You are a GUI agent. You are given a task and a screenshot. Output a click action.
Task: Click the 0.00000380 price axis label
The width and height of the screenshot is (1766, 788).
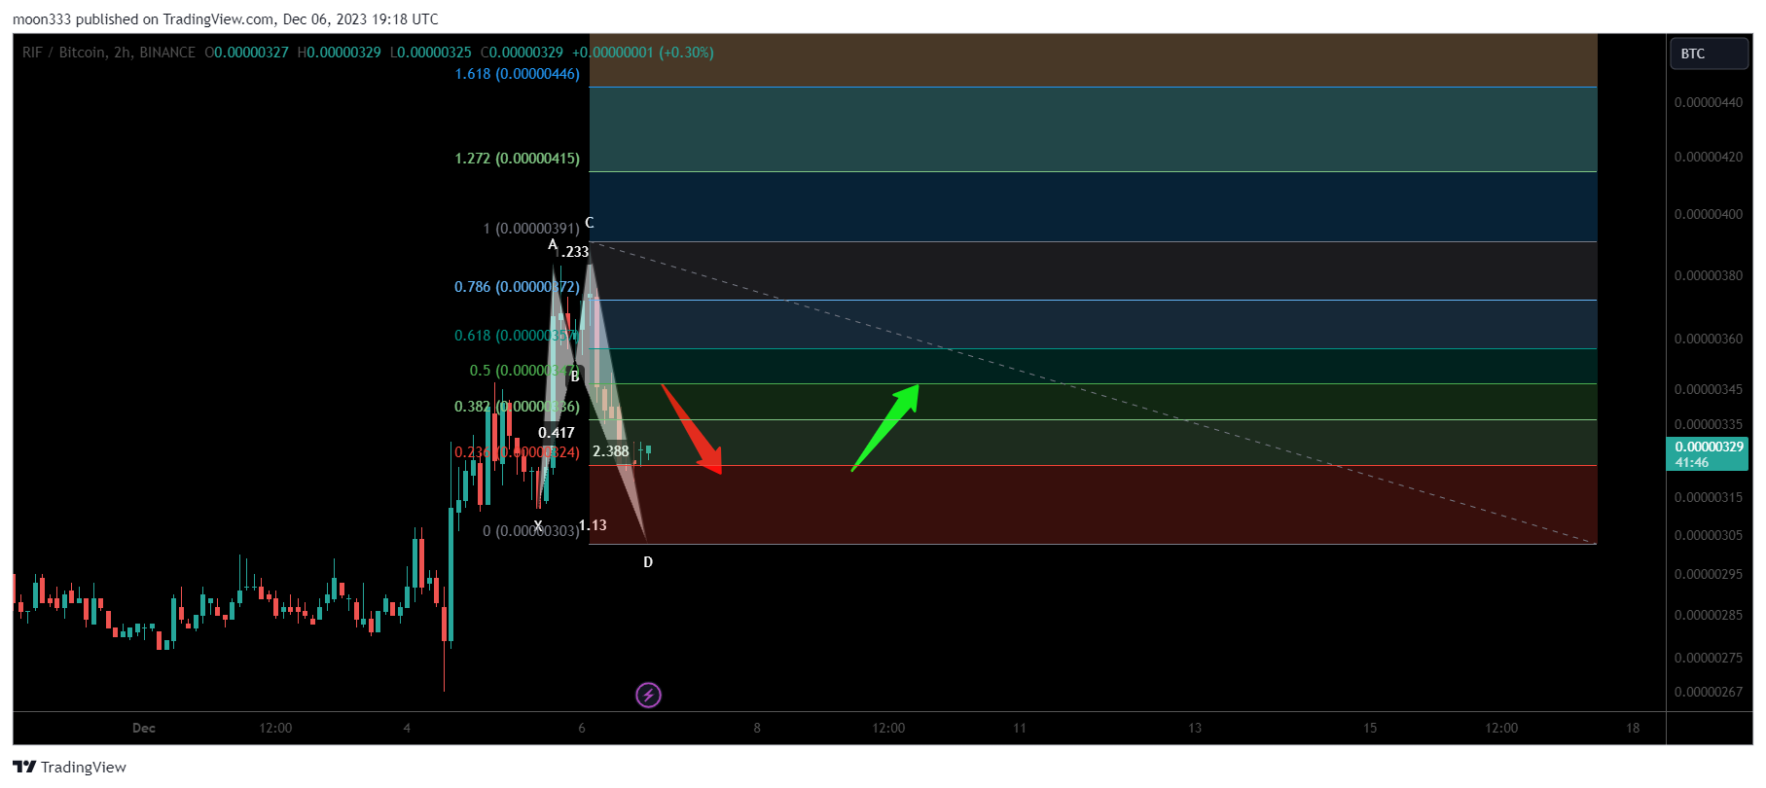1709,275
